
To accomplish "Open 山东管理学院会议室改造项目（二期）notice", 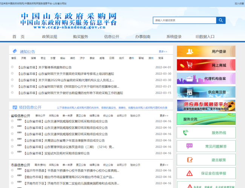I will click(69, 147).
